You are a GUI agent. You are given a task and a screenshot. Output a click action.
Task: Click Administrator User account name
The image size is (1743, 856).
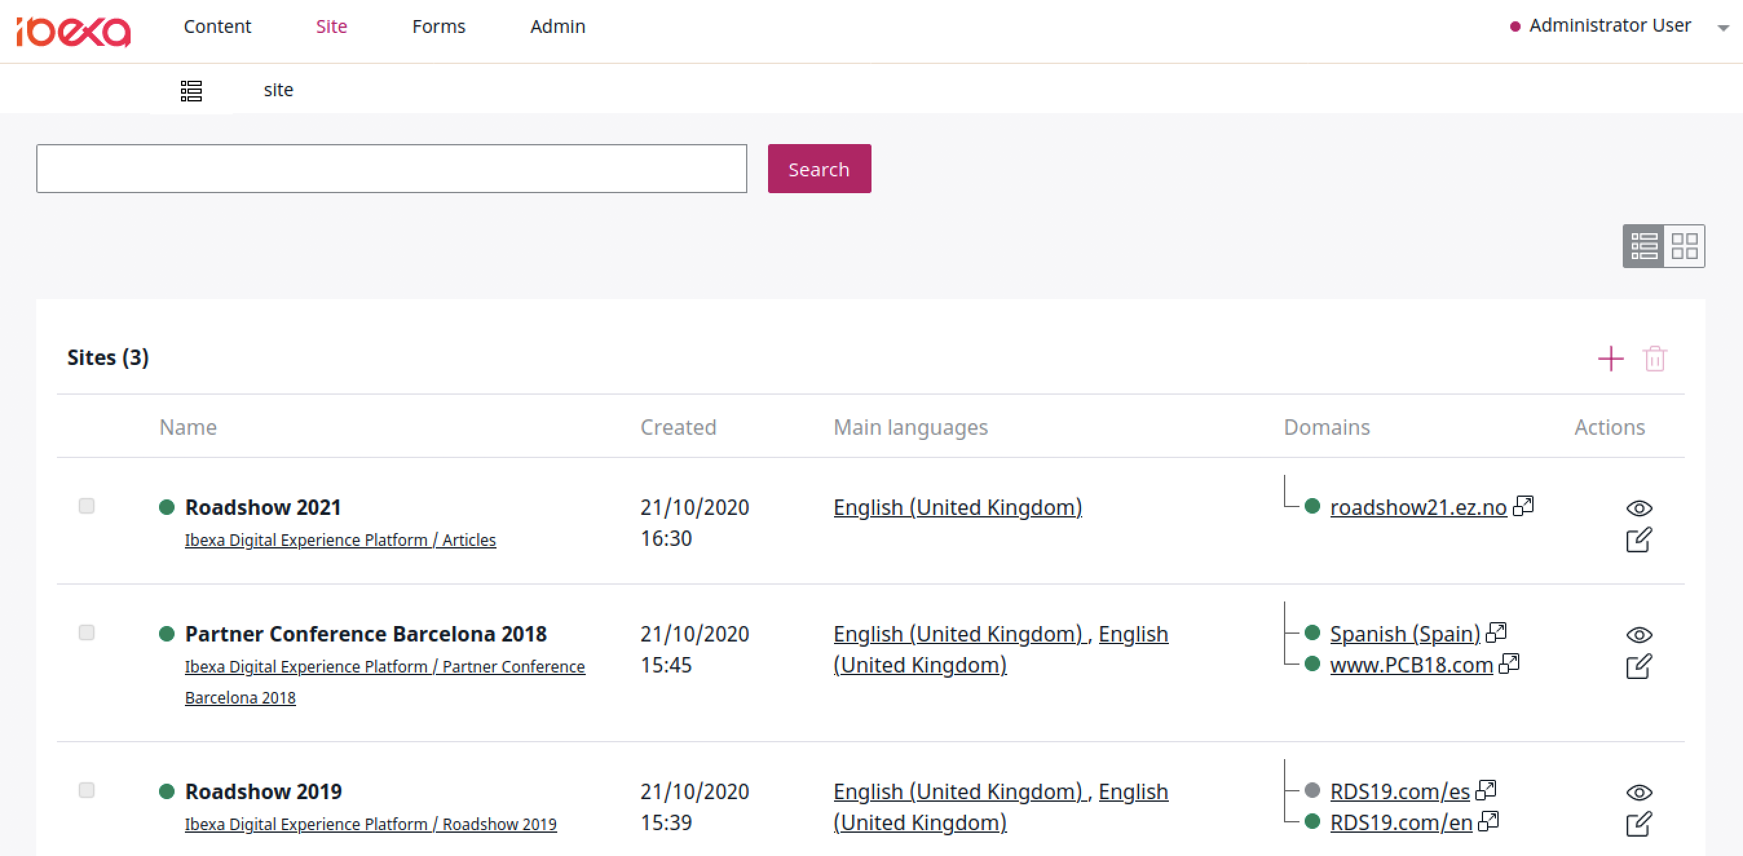coord(1610,25)
